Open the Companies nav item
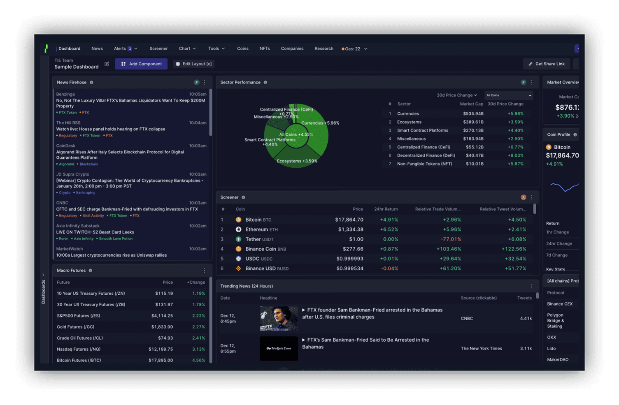This screenshot has width=619, height=405. coord(292,49)
